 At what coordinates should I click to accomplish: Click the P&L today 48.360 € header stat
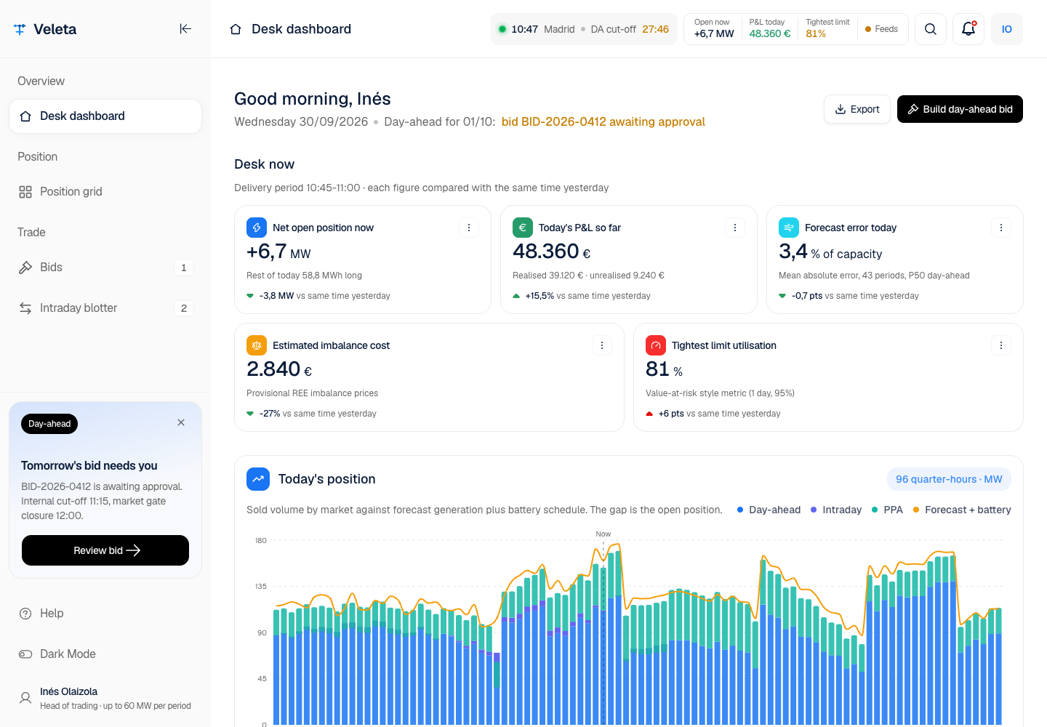click(x=770, y=28)
